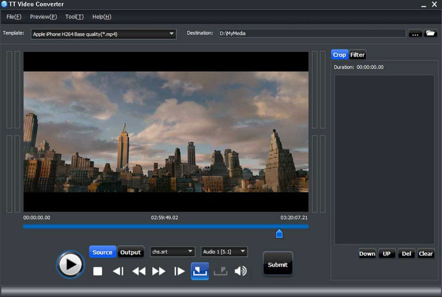Click the current time 02:59:49.02

(164, 217)
